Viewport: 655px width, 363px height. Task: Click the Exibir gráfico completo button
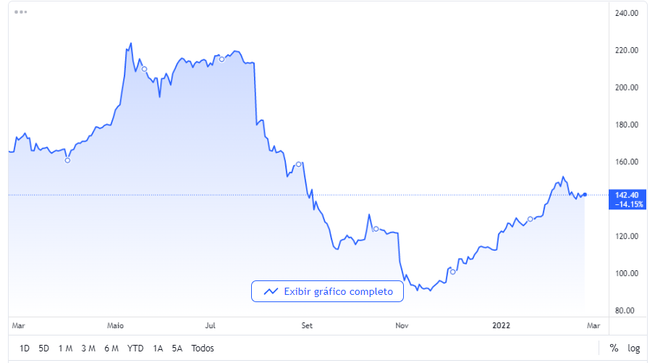pyautogui.click(x=327, y=291)
